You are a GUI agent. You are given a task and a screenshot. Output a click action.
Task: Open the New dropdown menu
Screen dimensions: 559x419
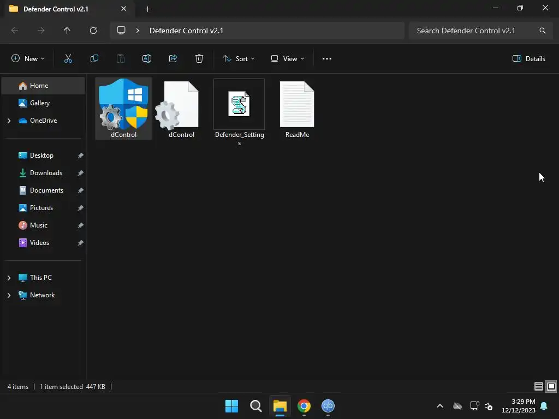[x=28, y=59]
